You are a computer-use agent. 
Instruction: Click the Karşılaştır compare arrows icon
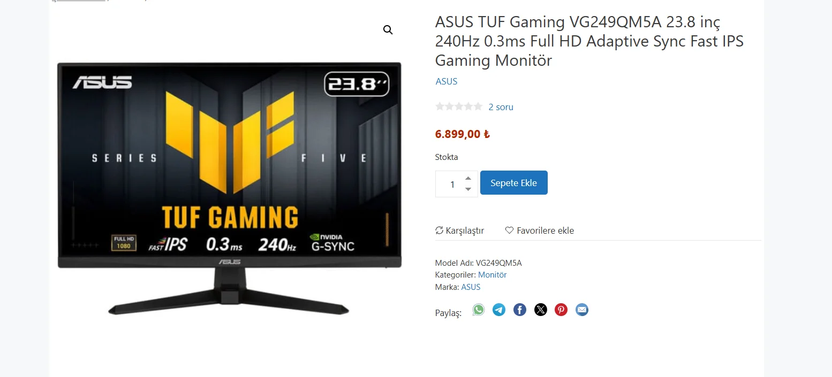(440, 230)
